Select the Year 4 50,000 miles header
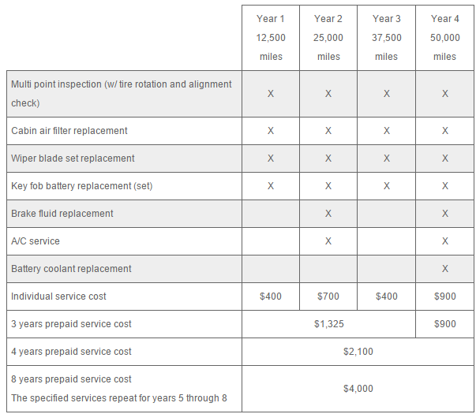This screenshot has height=414, width=476. coord(445,37)
